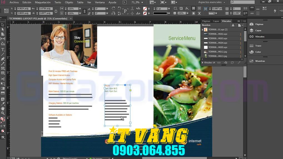Open scale X percentage dropdown

point(80,9)
